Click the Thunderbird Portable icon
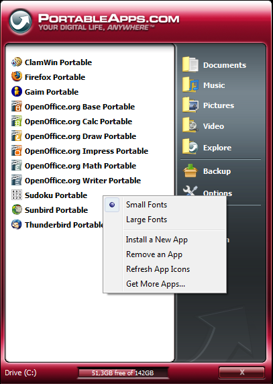 [17, 225]
